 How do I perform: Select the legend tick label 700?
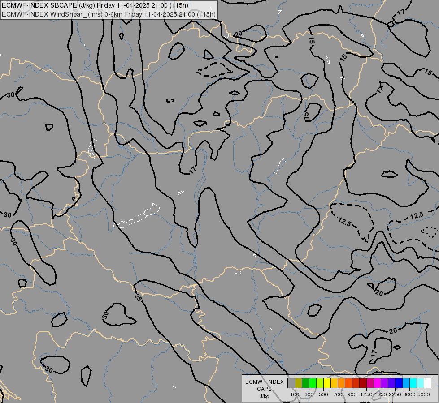coord(338,394)
